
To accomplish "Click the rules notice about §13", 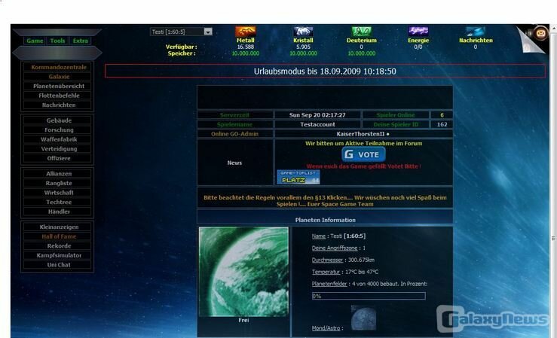I will [x=325, y=201].
